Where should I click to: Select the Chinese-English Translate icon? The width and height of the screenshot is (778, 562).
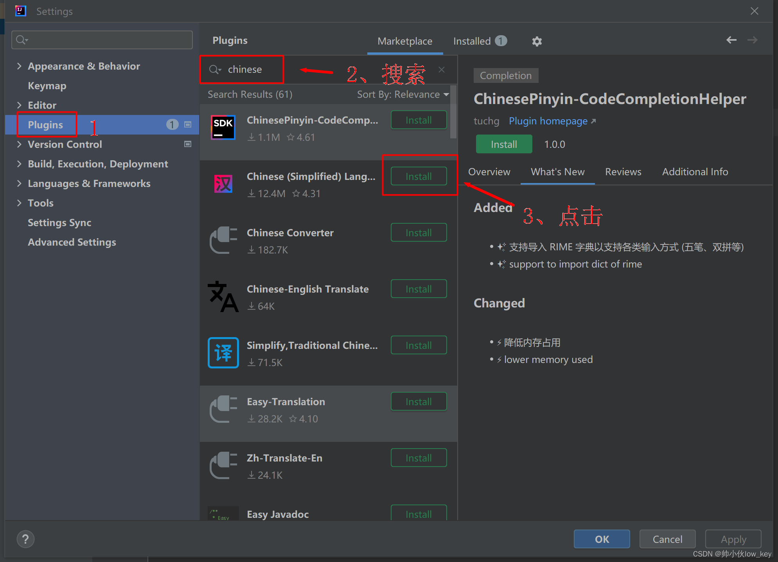tap(223, 296)
